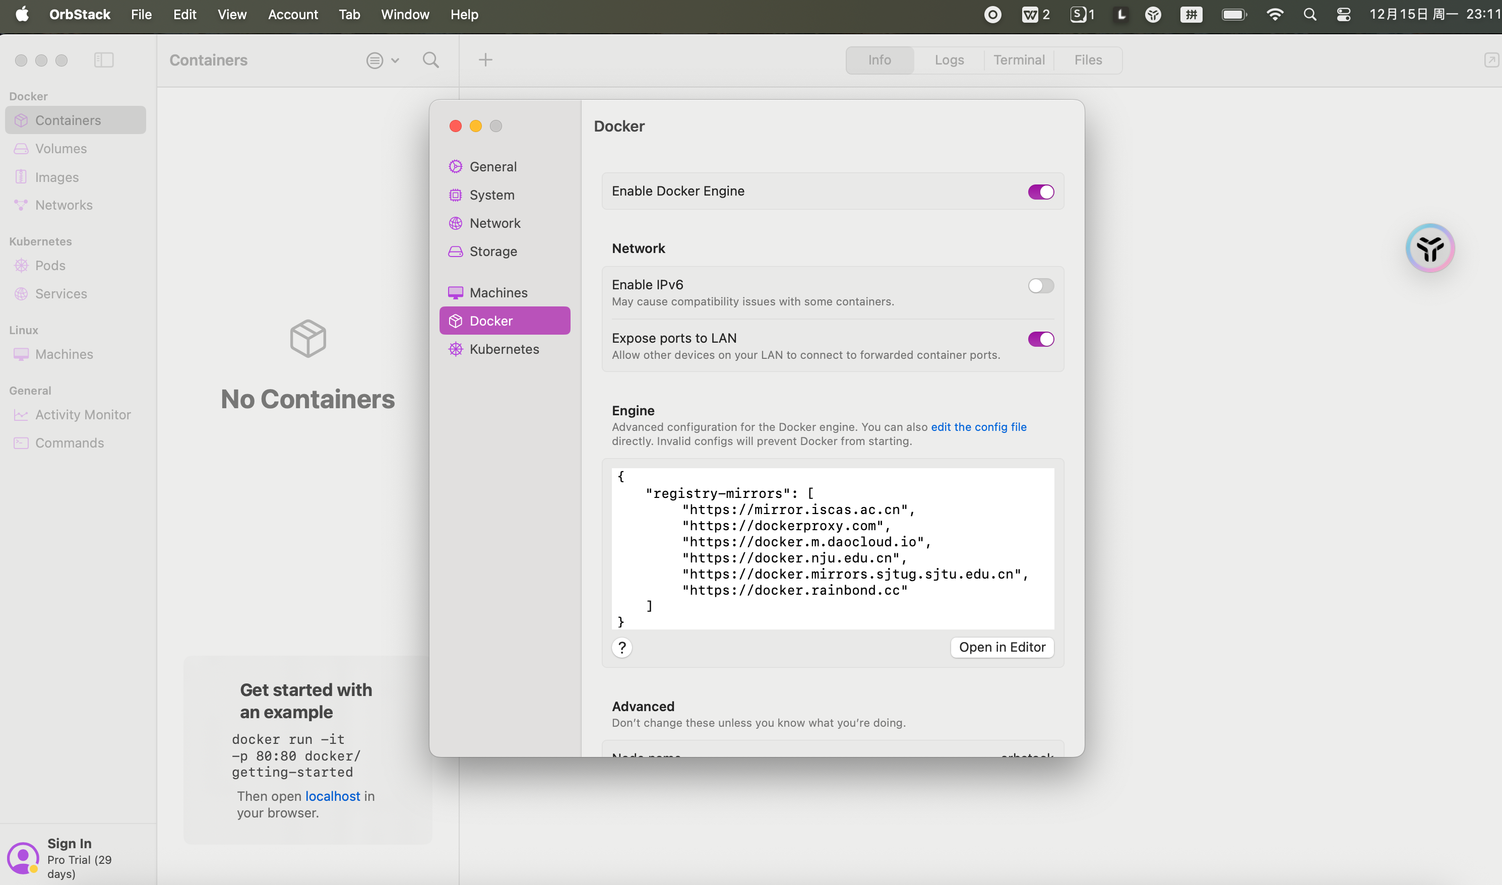Close the Docker settings window
This screenshot has width=1502, height=885.
456,126
